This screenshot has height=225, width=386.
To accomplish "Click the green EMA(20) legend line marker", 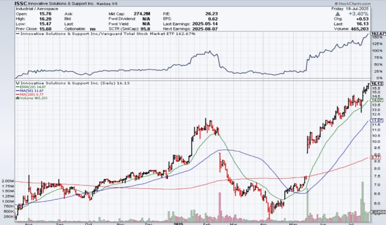I will pyautogui.click(x=17, y=87).
